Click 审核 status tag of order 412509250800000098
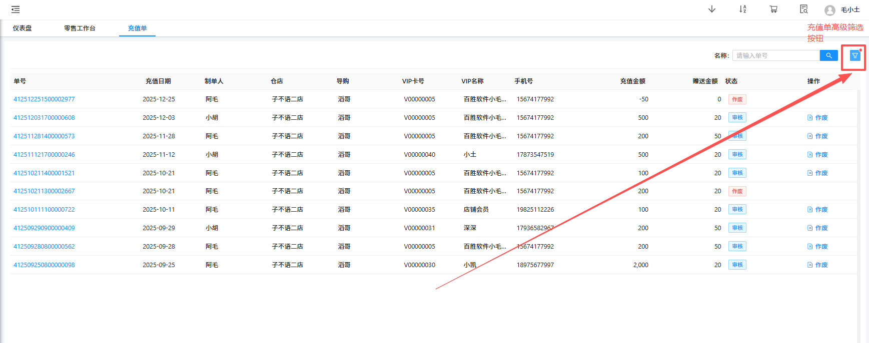 737,265
